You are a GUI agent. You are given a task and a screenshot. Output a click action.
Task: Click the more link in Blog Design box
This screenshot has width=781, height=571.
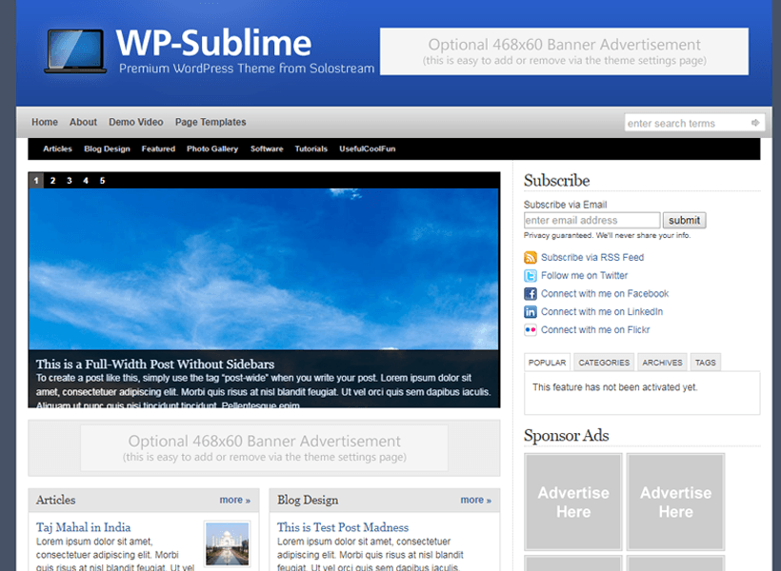tap(475, 500)
